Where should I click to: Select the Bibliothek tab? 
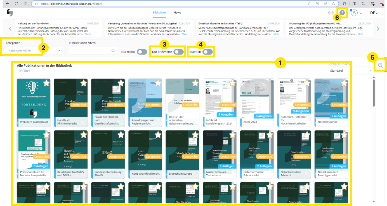(159, 13)
